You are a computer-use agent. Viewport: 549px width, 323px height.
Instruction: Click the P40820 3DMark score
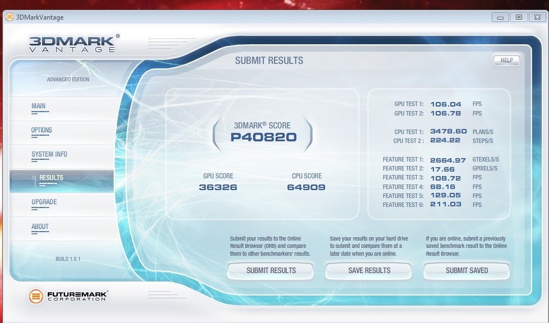tap(264, 137)
